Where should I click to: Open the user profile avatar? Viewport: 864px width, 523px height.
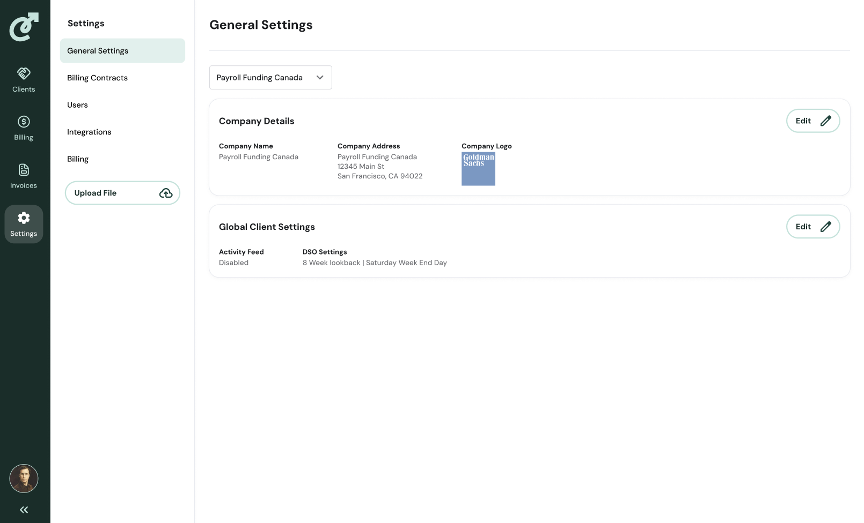(24, 479)
